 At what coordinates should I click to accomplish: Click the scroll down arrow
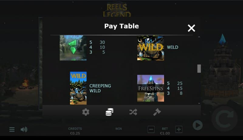[x=199, y=103]
